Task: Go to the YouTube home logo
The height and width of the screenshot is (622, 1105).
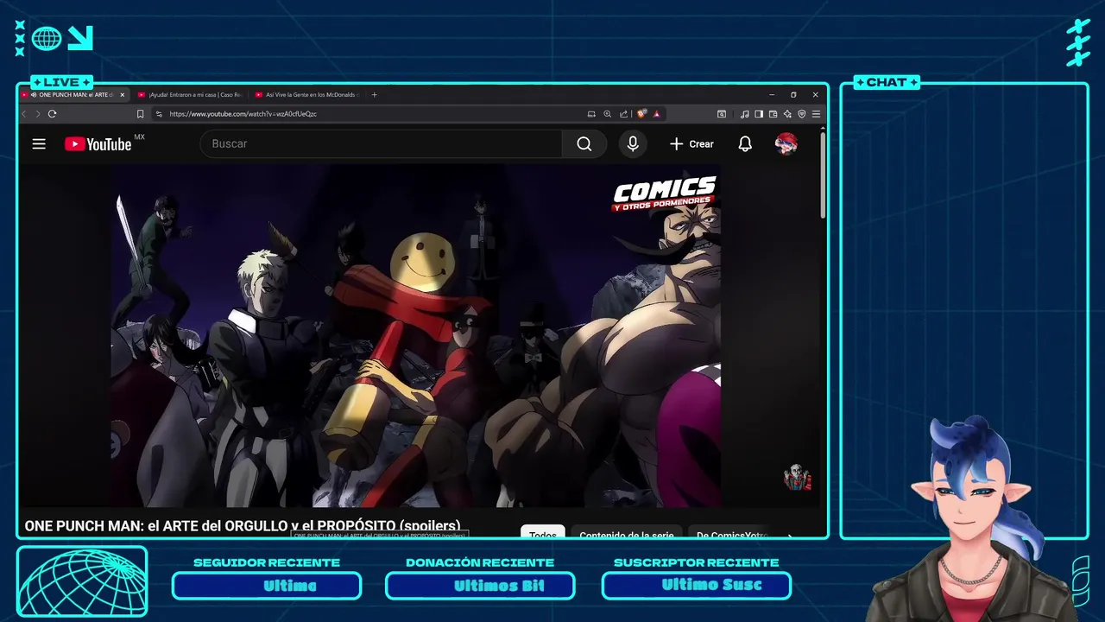Action: point(98,144)
